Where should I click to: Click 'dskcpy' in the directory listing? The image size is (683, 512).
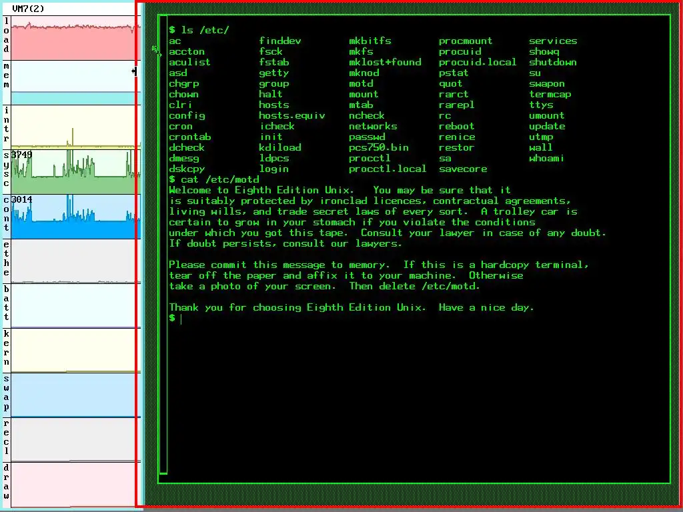187,169
